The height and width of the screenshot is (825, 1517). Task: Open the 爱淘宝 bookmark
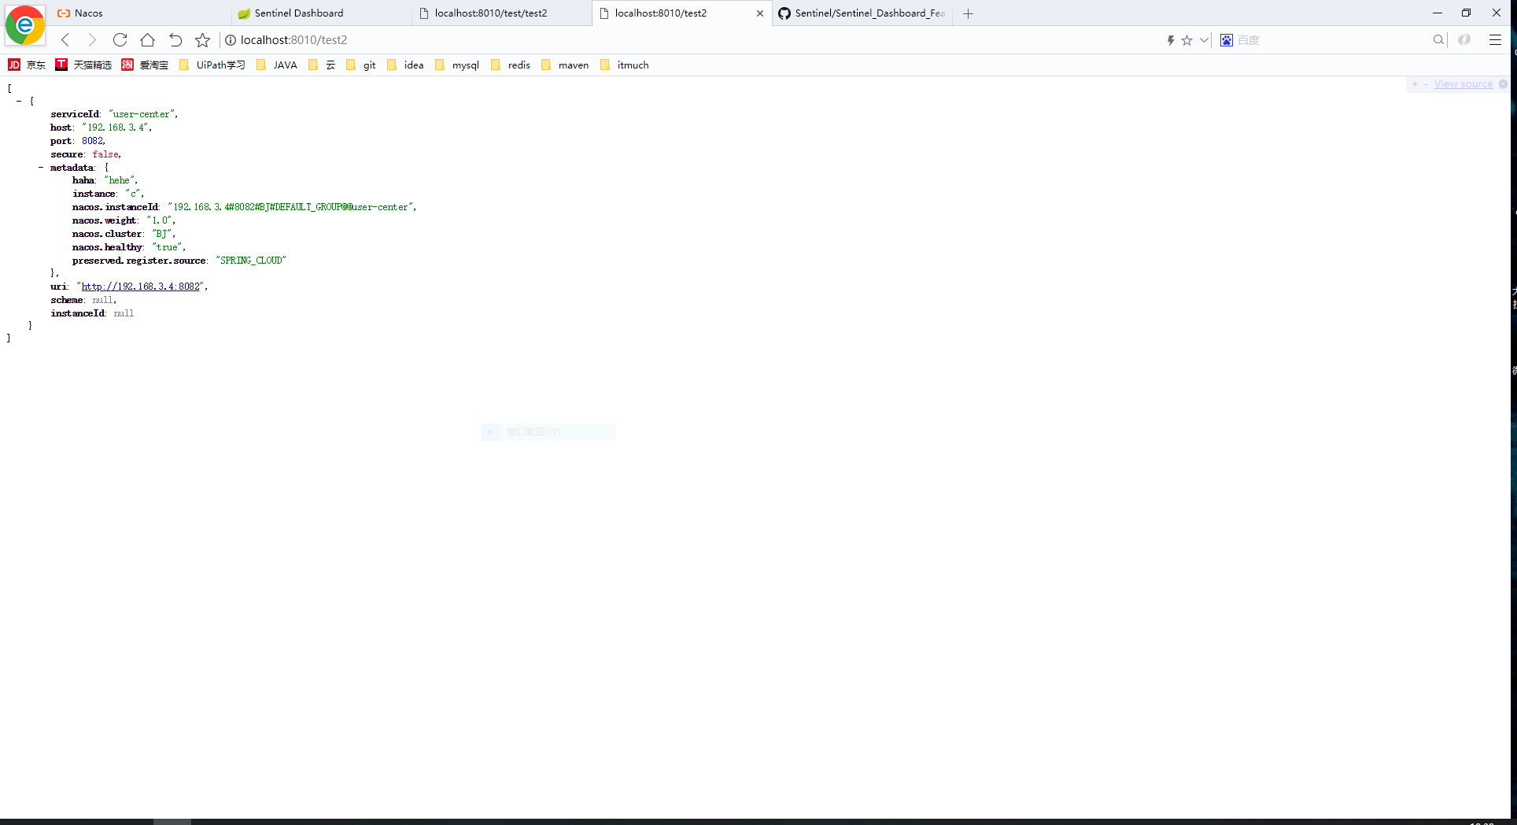145,65
